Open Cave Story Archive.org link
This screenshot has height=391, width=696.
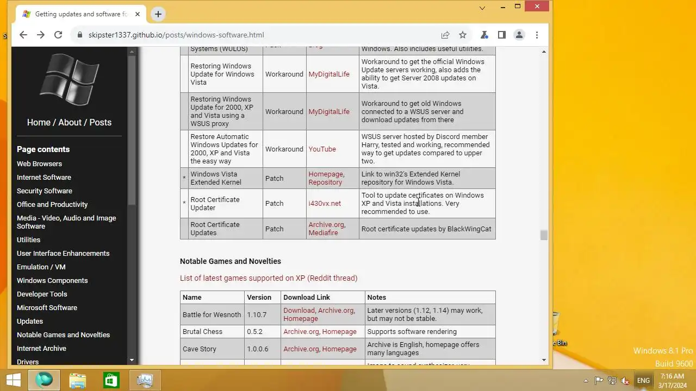[x=301, y=349]
